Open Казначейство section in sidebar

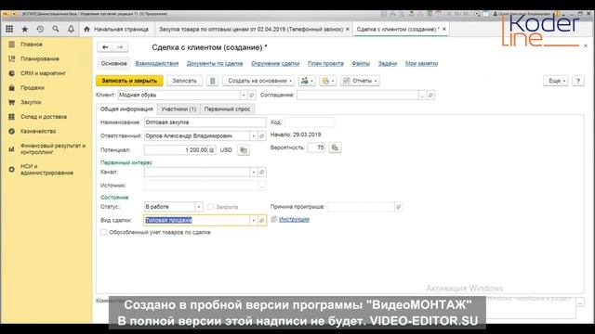tap(38, 131)
